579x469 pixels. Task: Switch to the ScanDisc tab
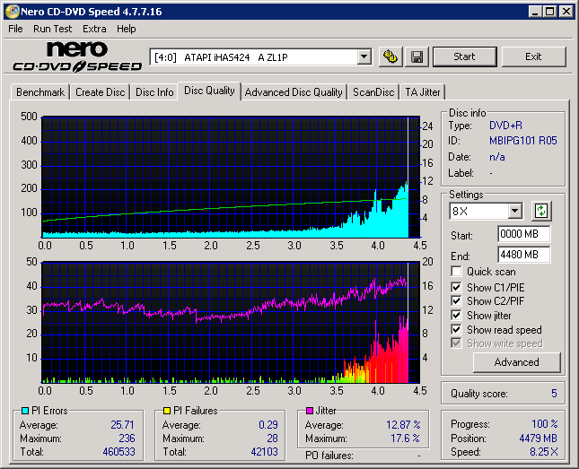373,91
